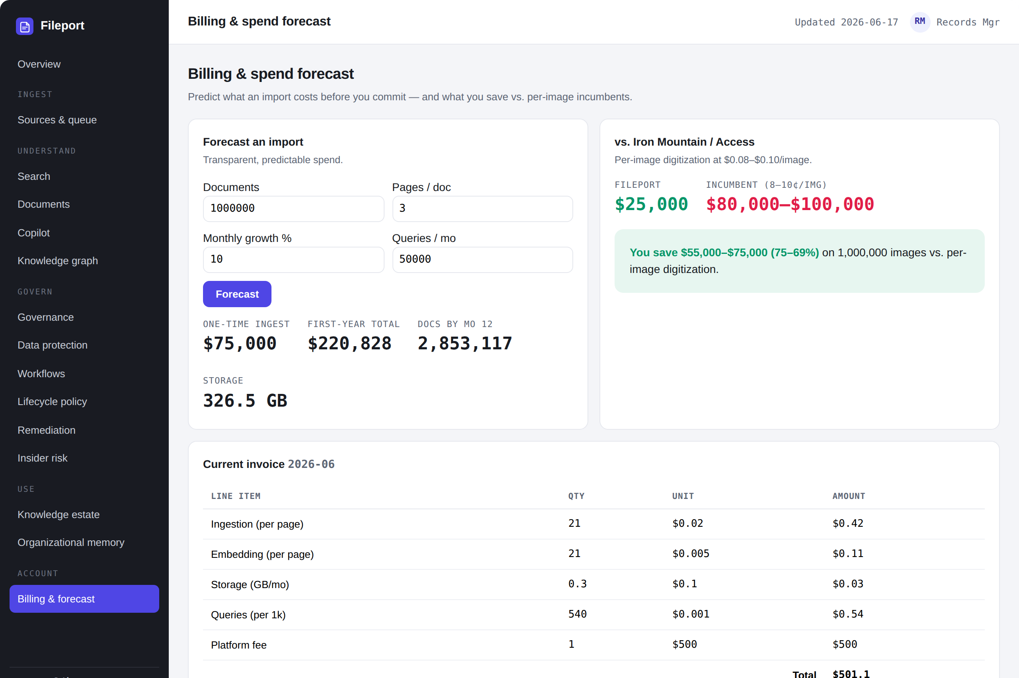Select Workflows in sidebar
The height and width of the screenshot is (678, 1019).
click(84, 374)
